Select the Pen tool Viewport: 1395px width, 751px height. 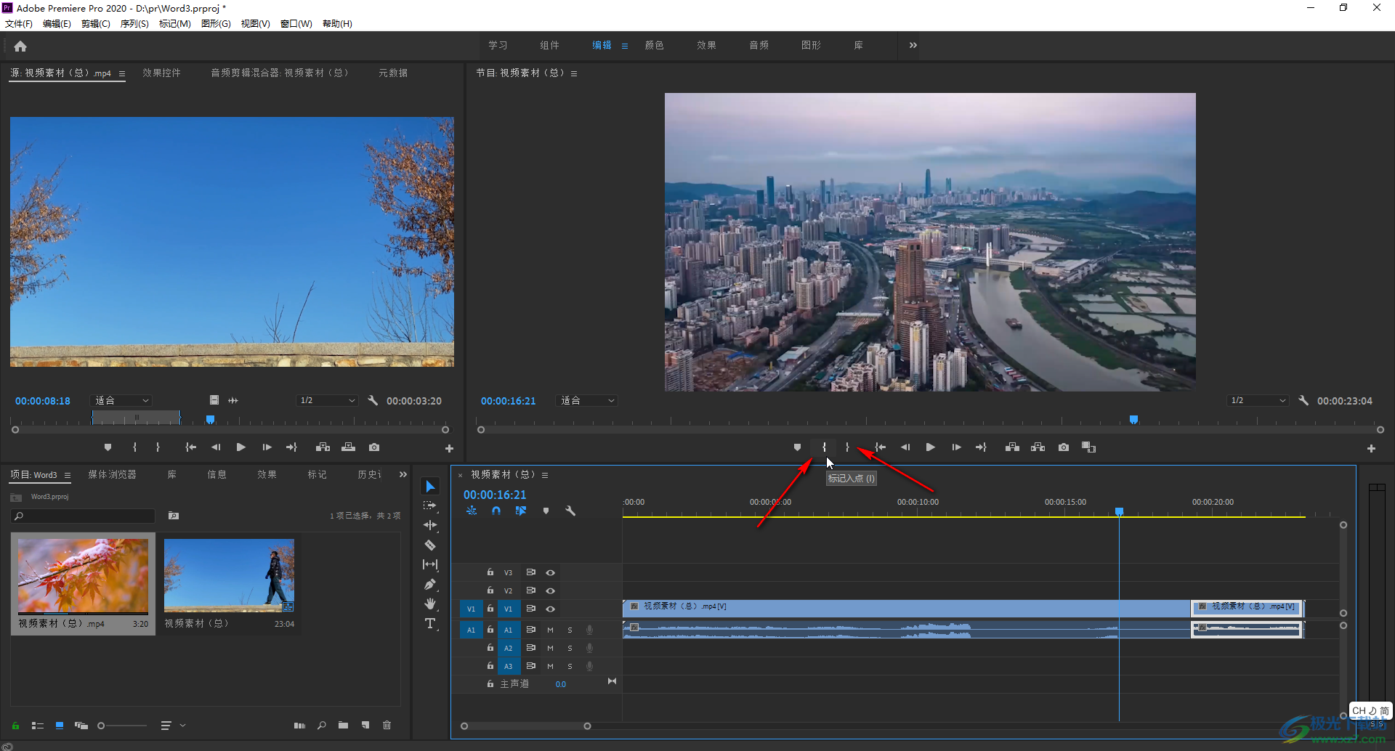coord(430,584)
